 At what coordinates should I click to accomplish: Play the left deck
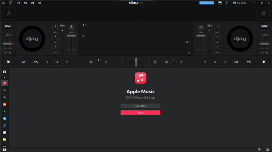9,62
